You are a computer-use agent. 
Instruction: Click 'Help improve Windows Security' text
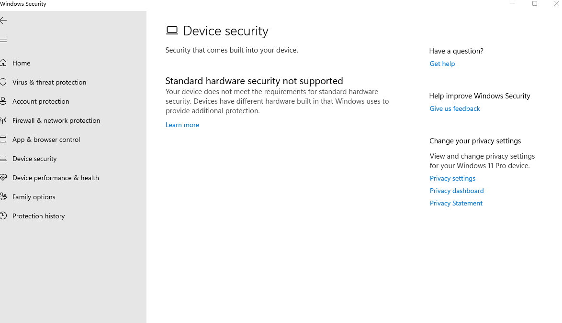coord(480,96)
